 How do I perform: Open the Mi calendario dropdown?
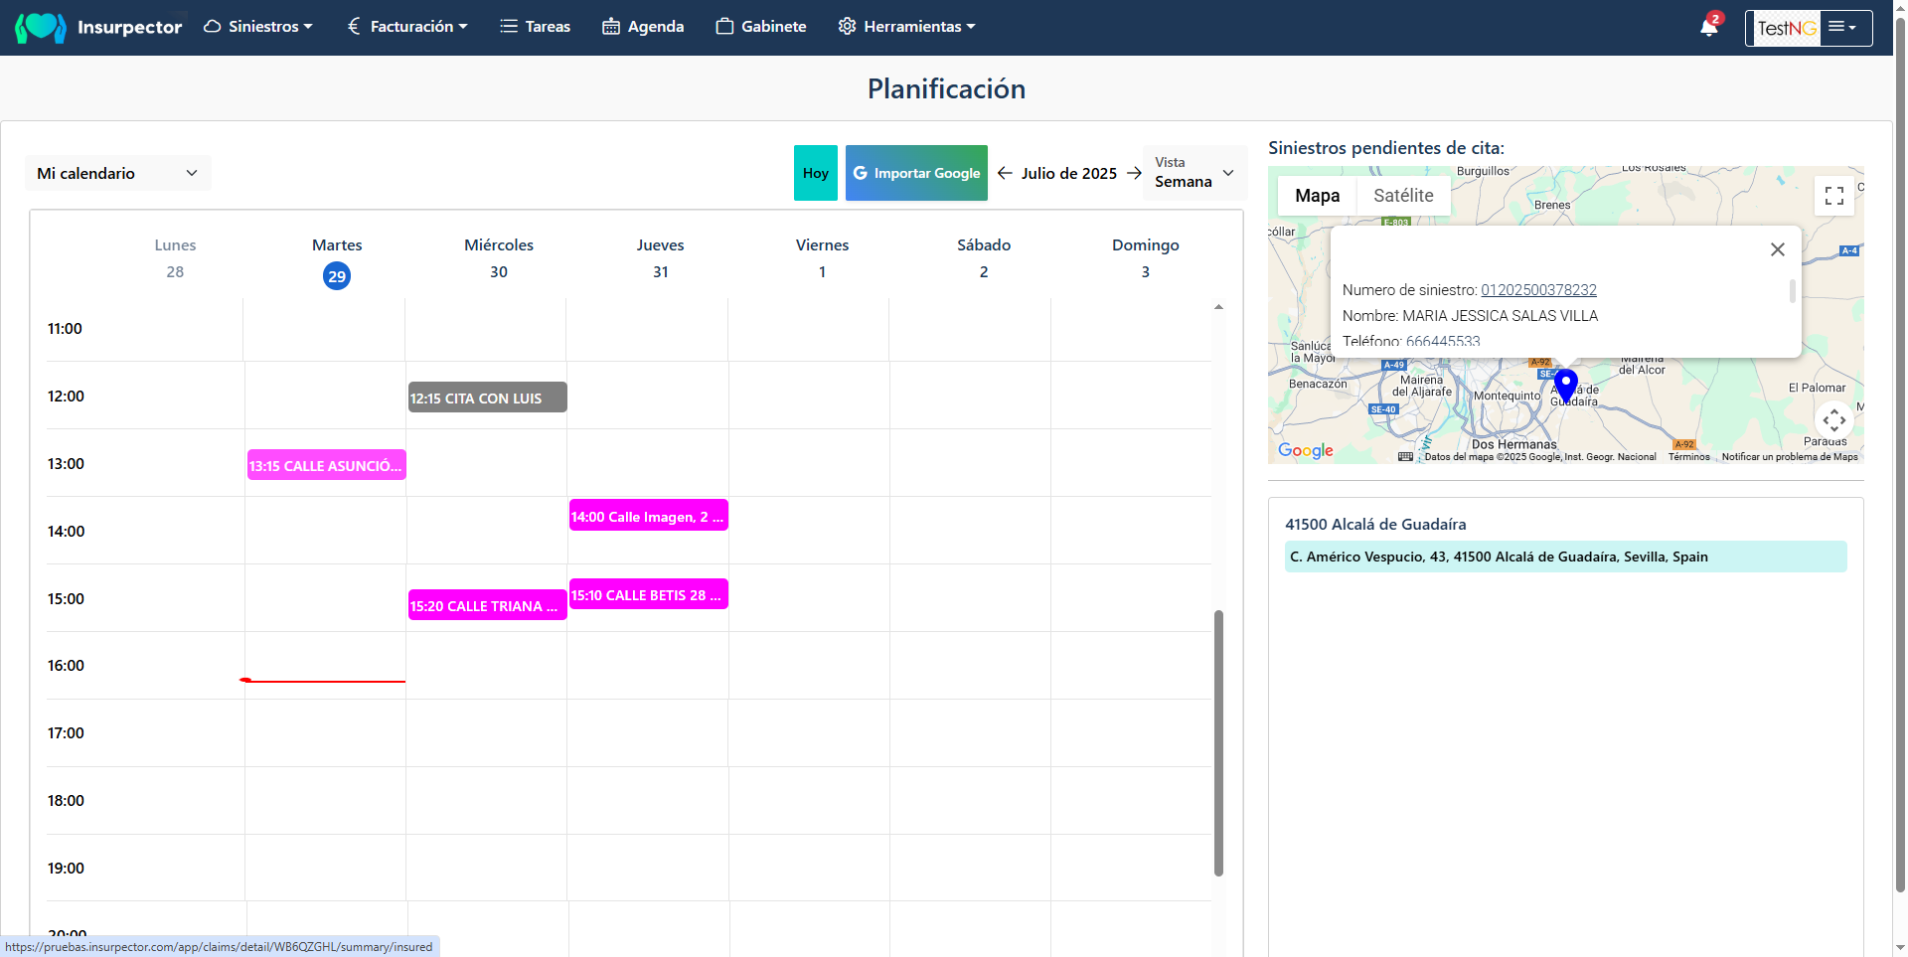point(117,172)
